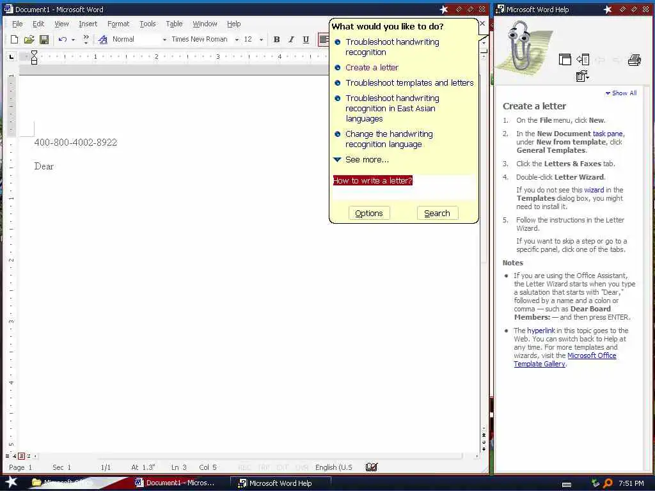Toggle italic formatting
The image size is (655, 491).
[x=291, y=40]
